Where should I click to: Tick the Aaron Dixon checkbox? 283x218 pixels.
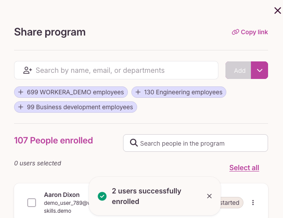[32, 203]
